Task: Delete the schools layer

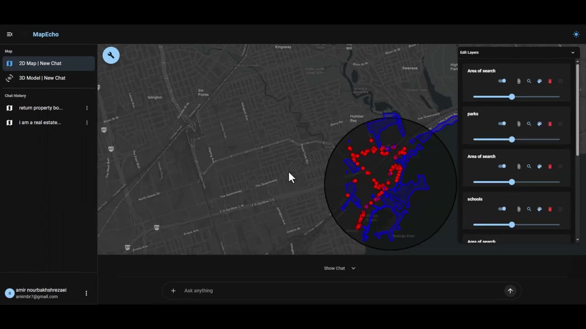Action: click(x=550, y=209)
